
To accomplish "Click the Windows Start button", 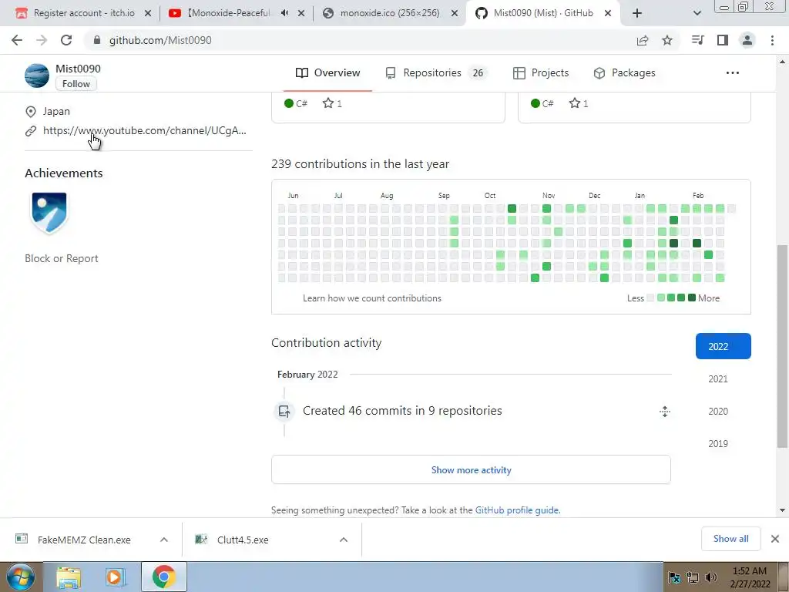I will coord(21,577).
